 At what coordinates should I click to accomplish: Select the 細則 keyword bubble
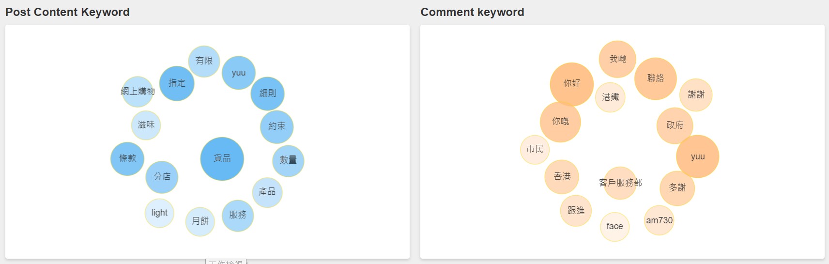(x=267, y=93)
